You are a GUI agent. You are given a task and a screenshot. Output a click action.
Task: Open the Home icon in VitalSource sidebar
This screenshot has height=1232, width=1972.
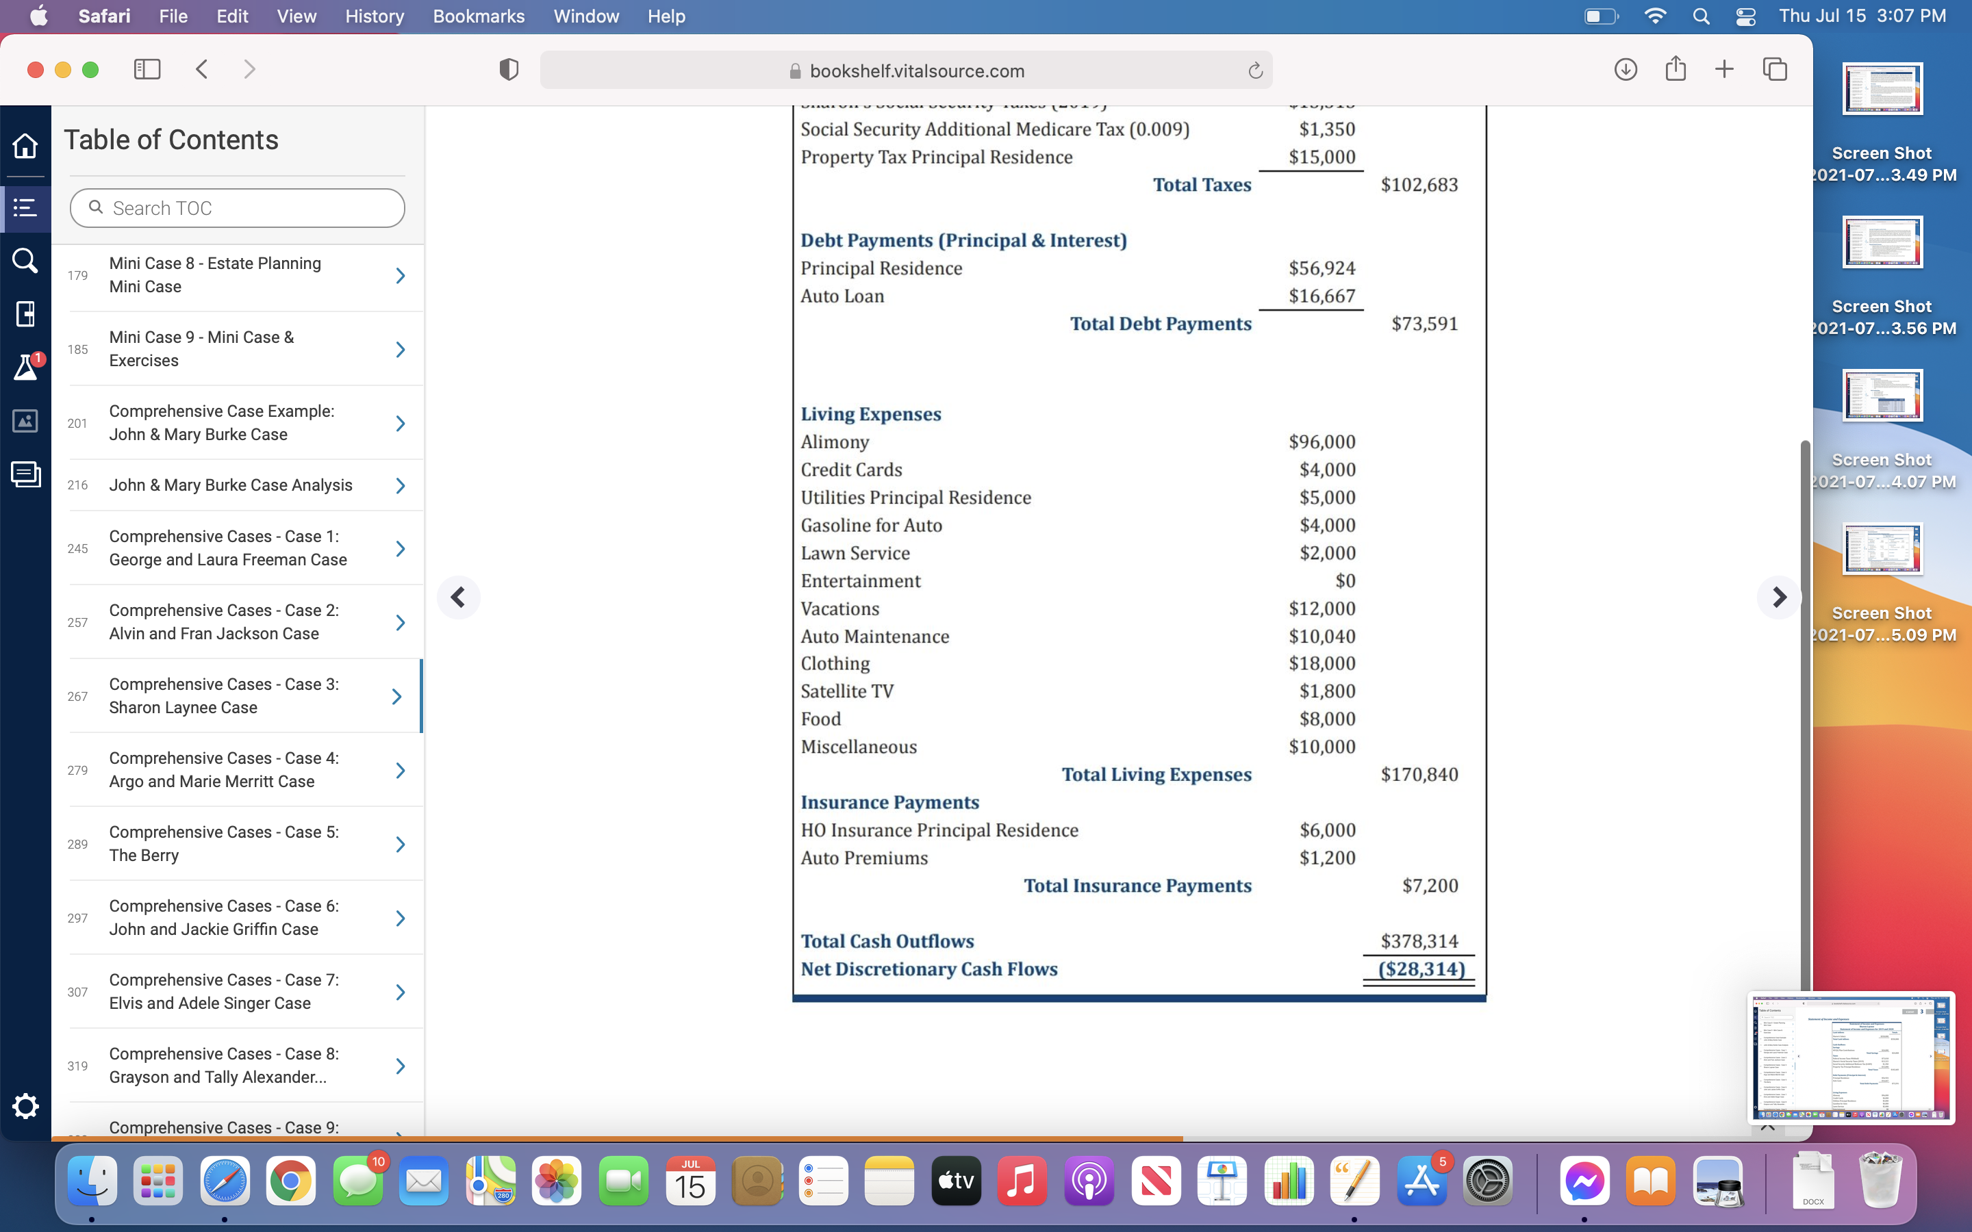[25, 146]
